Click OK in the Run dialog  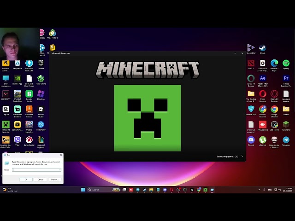pyautogui.click(x=26, y=180)
